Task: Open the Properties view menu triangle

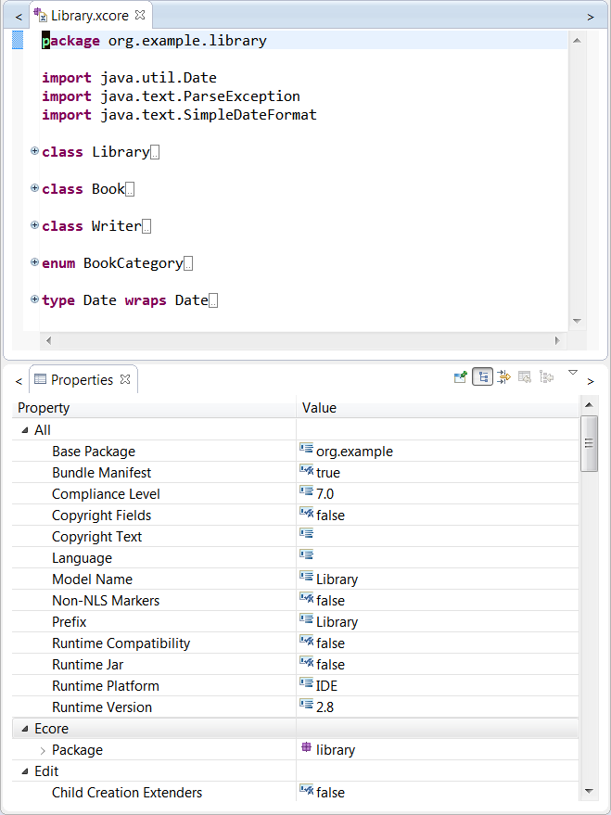Action: tap(572, 373)
